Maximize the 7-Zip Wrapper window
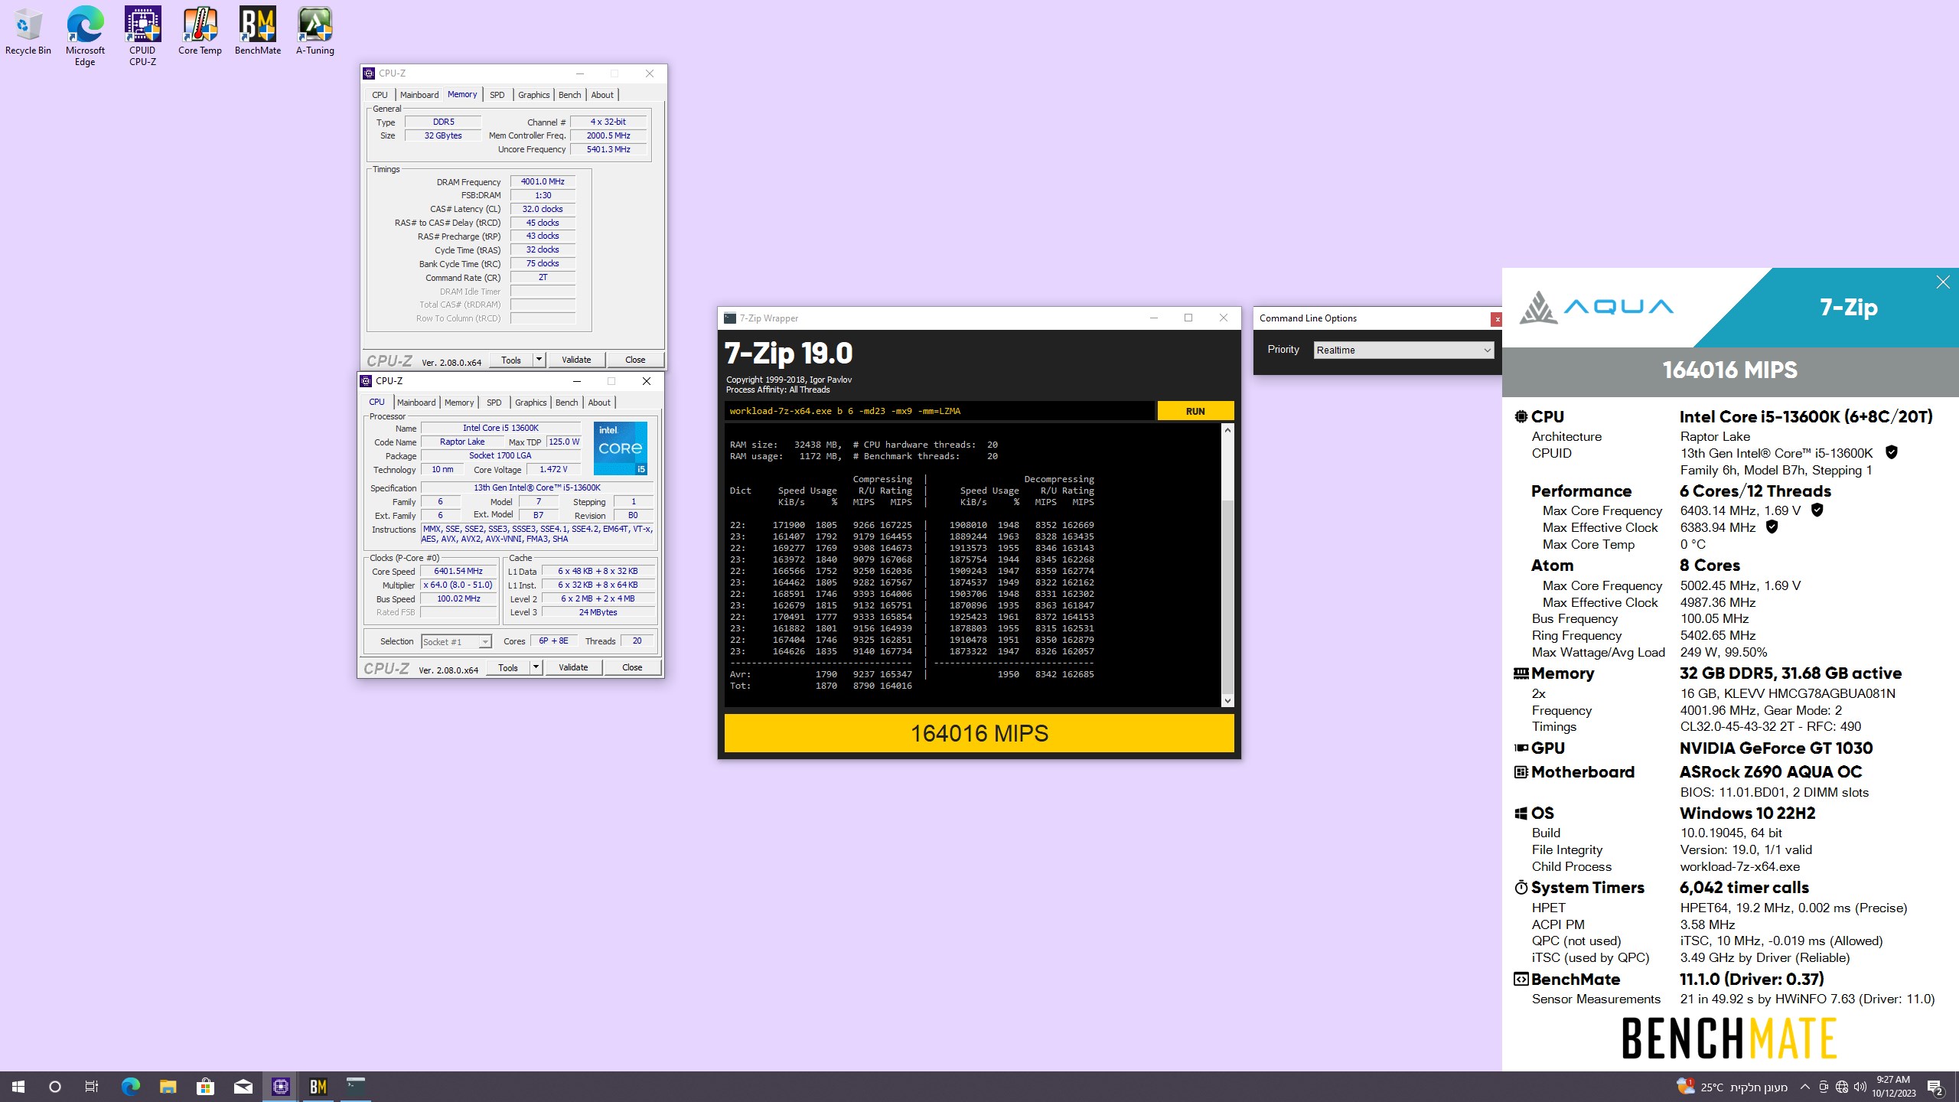This screenshot has width=1959, height=1102. [1188, 318]
